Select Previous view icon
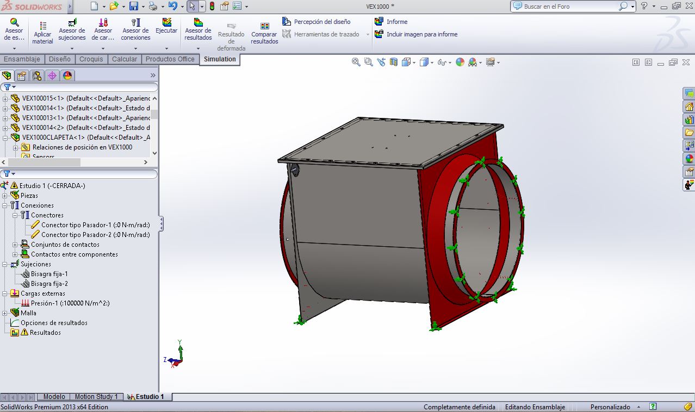The width and height of the screenshot is (695, 412). (381, 62)
